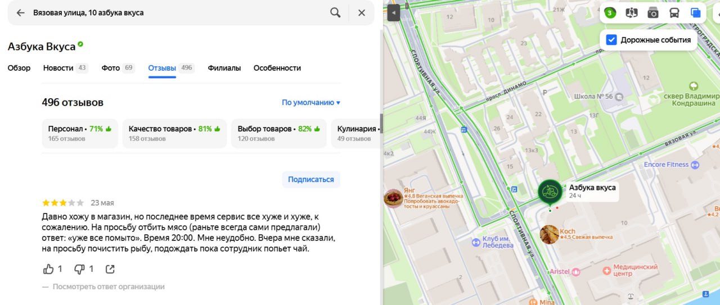Collapse the side panel with arrow toggle
720x305 pixels.
tap(394, 12)
